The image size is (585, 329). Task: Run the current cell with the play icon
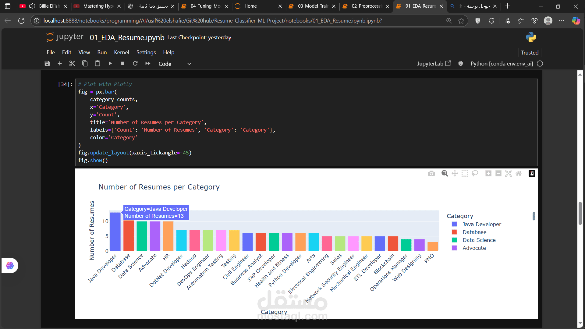pyautogui.click(x=110, y=63)
